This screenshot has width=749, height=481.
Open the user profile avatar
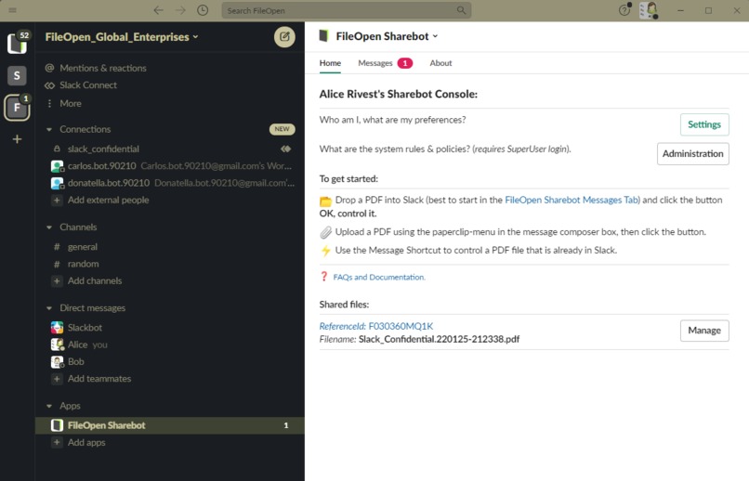(649, 10)
